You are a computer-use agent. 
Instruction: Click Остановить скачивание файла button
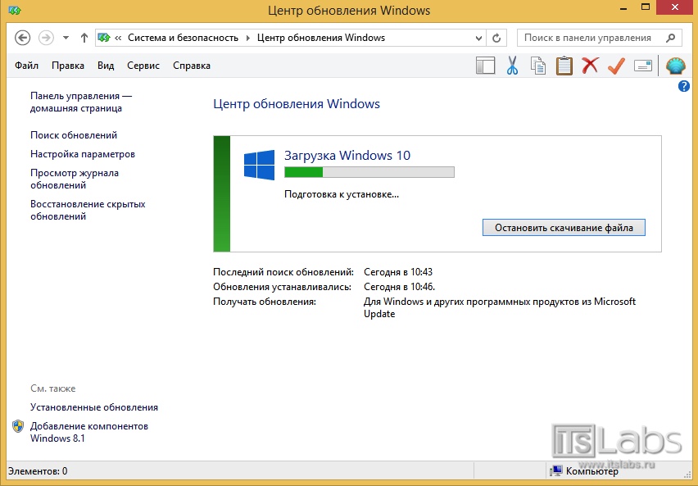tap(564, 228)
